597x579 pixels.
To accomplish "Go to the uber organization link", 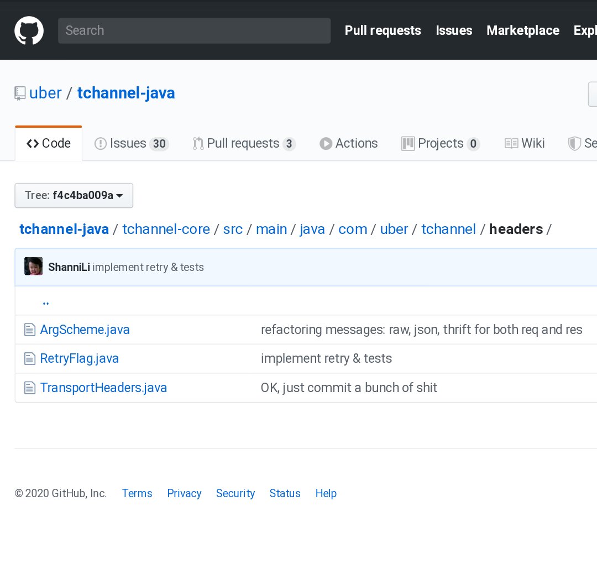I will point(45,93).
